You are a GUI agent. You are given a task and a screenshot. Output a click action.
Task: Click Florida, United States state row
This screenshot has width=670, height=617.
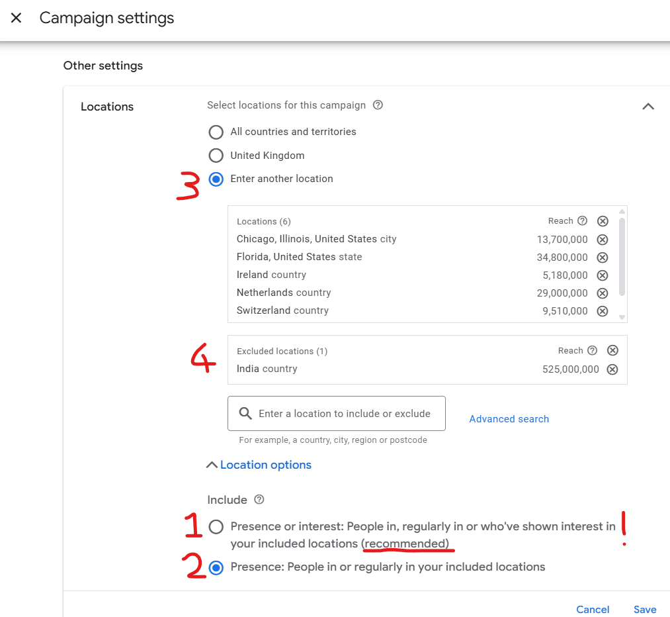(422, 258)
